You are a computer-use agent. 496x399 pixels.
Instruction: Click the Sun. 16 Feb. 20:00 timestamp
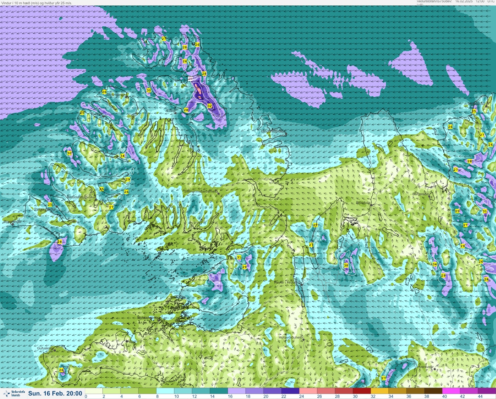(55, 394)
